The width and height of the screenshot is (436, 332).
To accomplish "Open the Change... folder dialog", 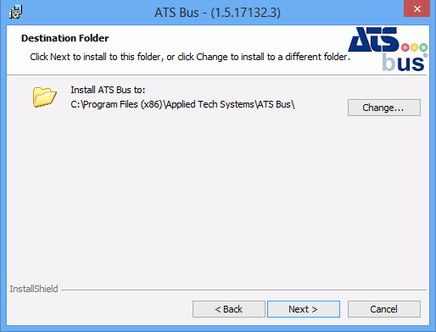I will point(384,108).
